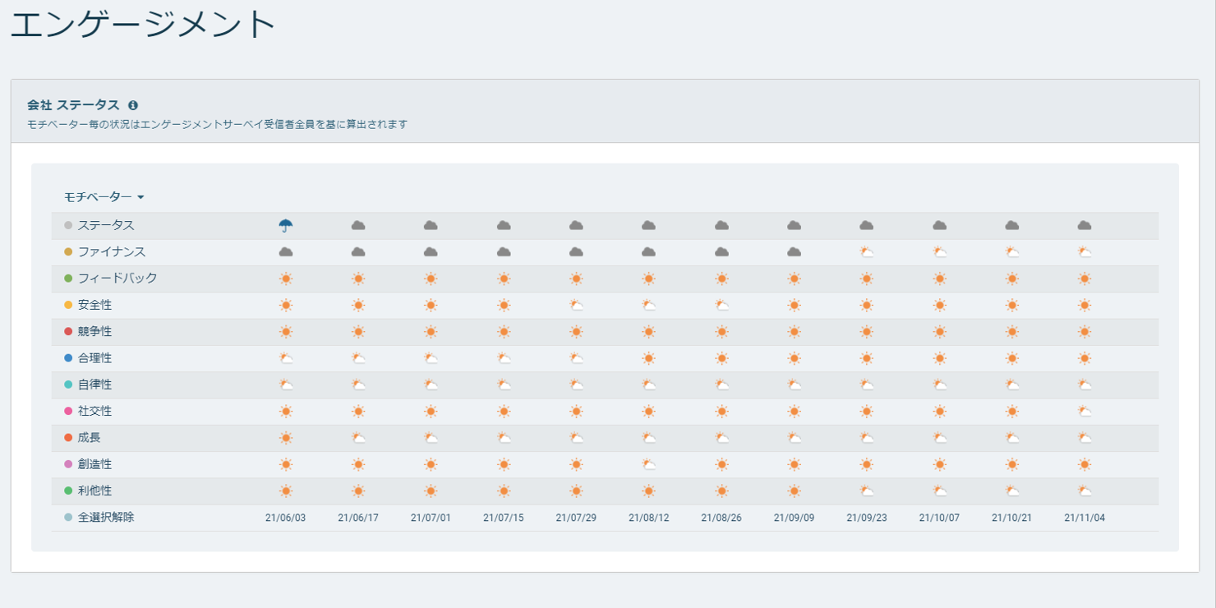Click the エンゲージメント page heading
The height and width of the screenshot is (608, 1216).
143,24
